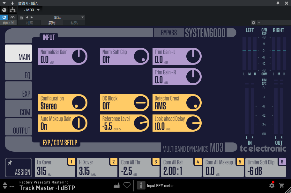Select the Hi Xover assign slot 2

97,168
